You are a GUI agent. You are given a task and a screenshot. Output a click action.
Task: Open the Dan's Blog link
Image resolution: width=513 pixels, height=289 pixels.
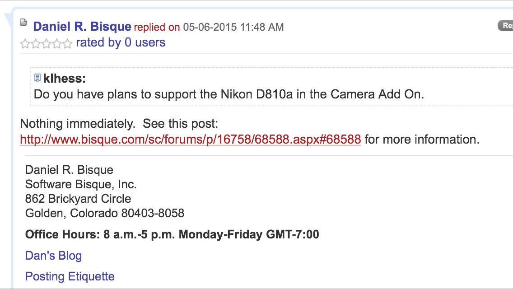53,256
